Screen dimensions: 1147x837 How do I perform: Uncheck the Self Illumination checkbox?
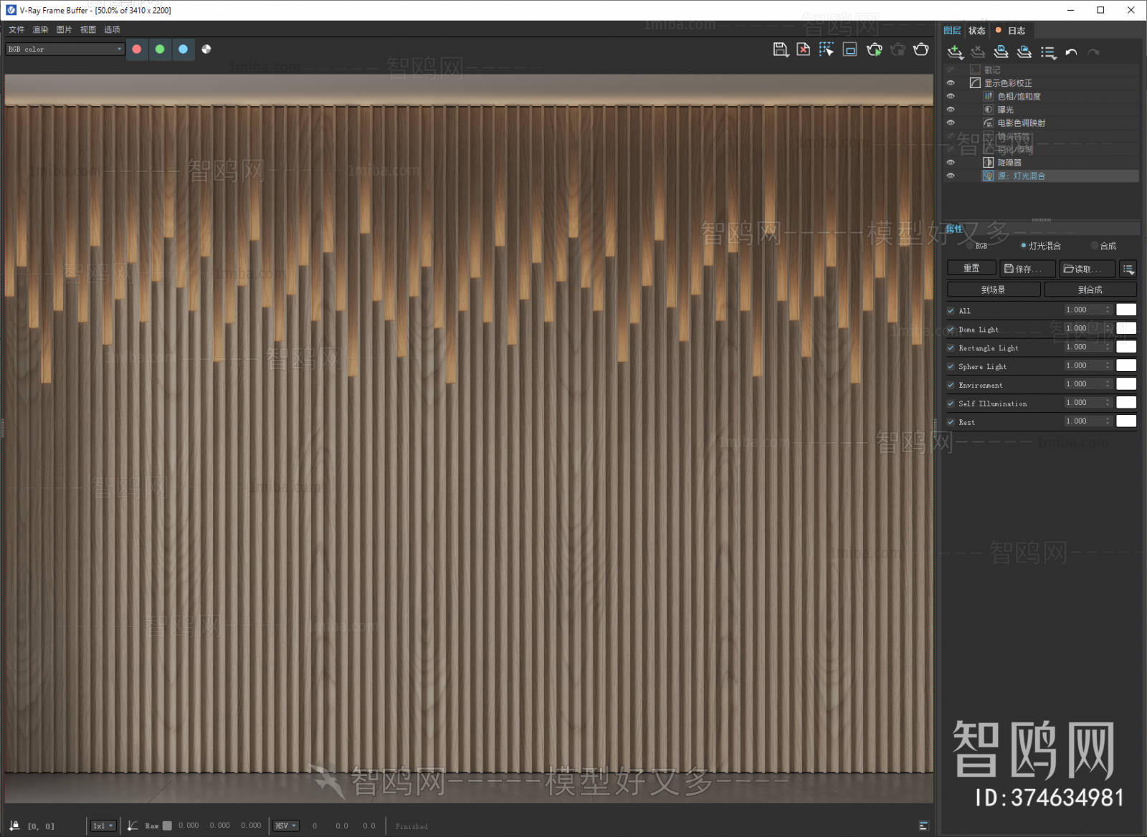tap(951, 404)
